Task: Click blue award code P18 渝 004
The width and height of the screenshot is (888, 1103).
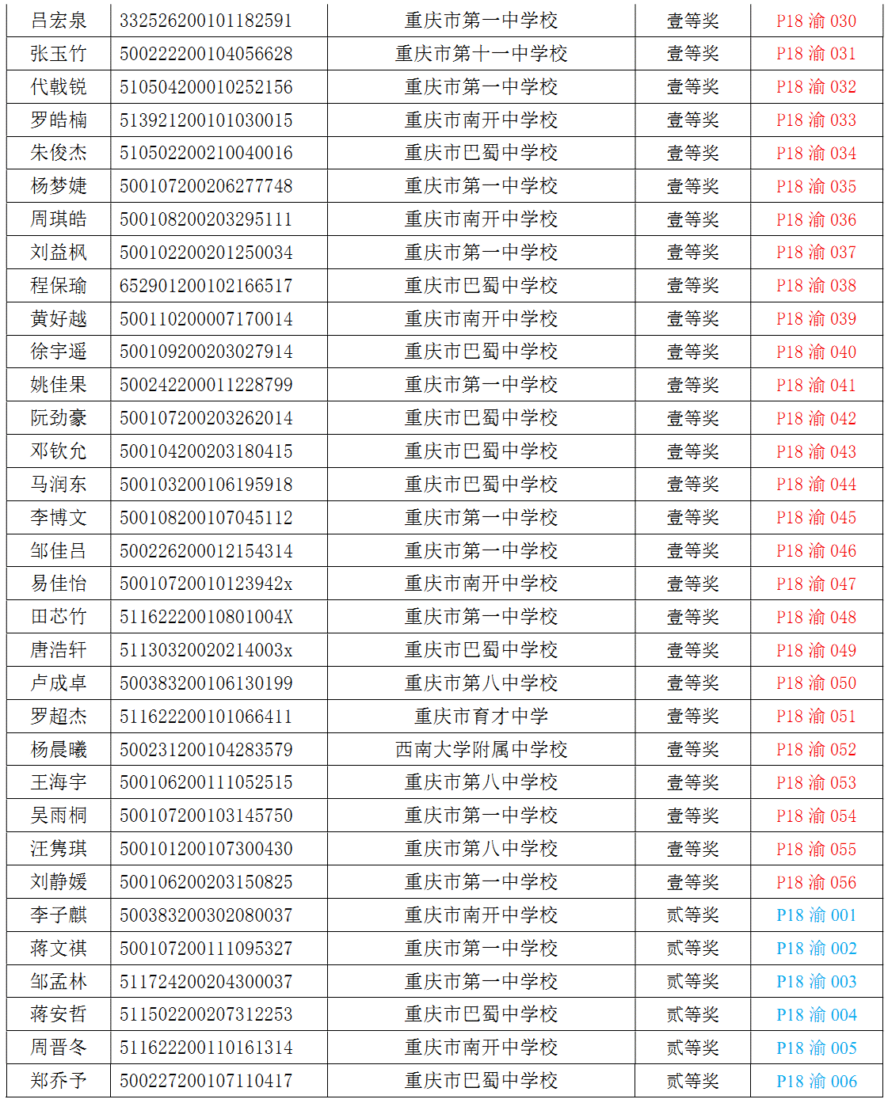Action: point(816,1015)
